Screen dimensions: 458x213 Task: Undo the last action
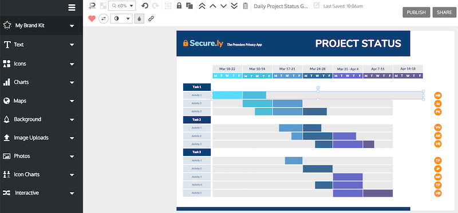tap(145, 6)
